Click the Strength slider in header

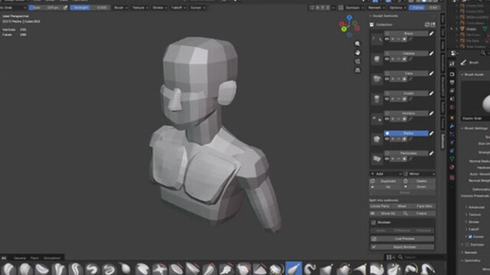click(90, 8)
